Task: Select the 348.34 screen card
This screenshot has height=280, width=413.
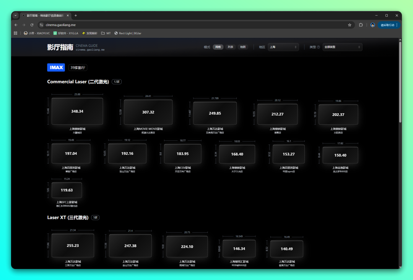Action: pyautogui.click(x=77, y=111)
